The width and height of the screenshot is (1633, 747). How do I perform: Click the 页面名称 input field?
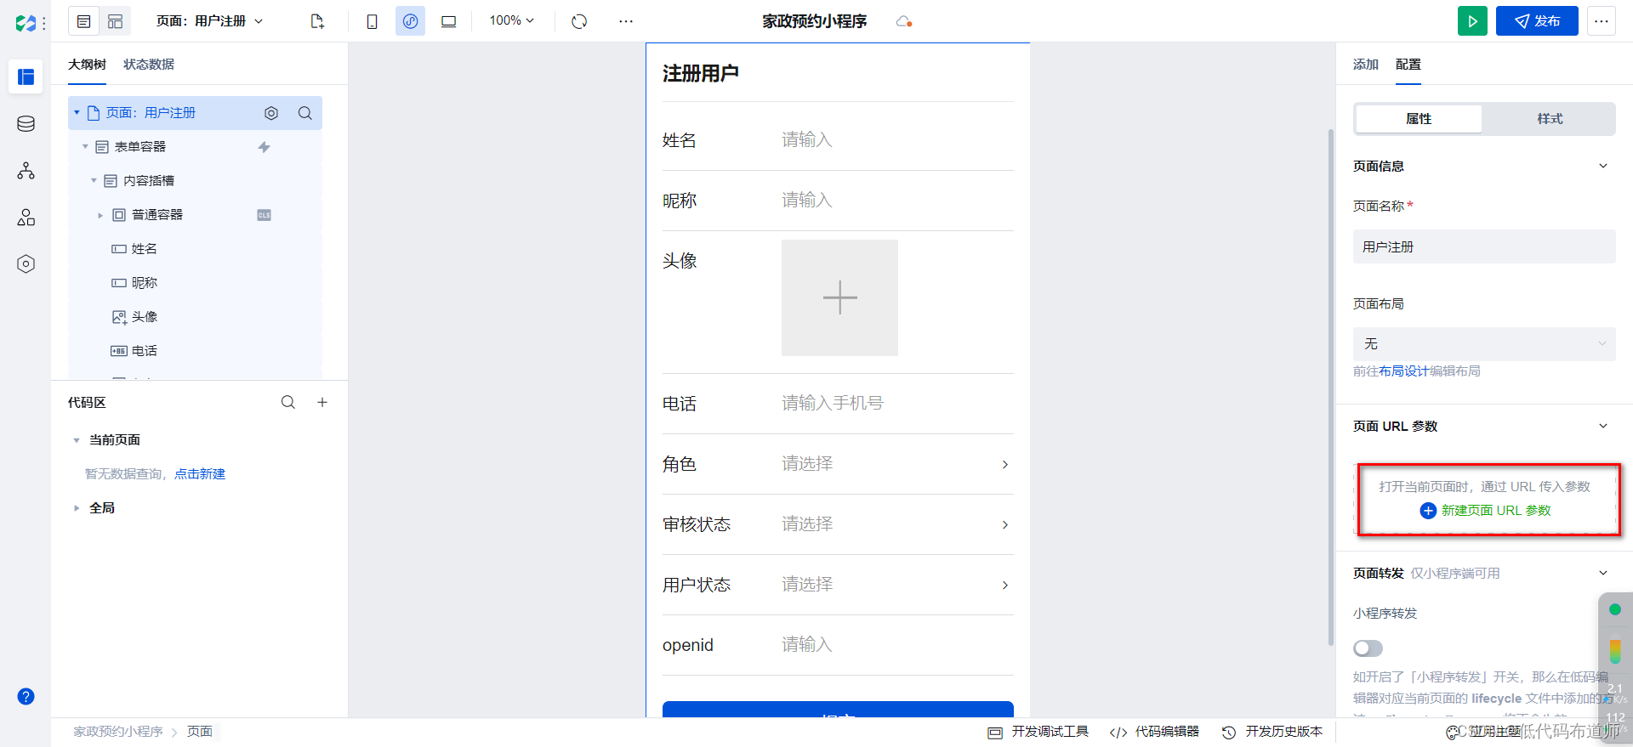tap(1484, 246)
